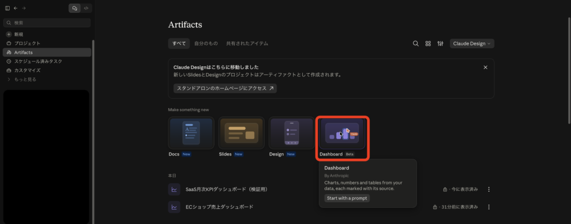Click the Design label under thumbnail
The height and width of the screenshot is (224, 571).
pyautogui.click(x=277, y=154)
